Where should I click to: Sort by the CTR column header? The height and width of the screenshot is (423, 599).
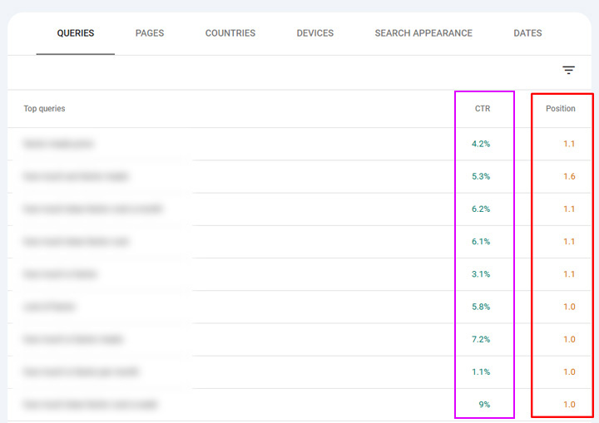(x=483, y=108)
